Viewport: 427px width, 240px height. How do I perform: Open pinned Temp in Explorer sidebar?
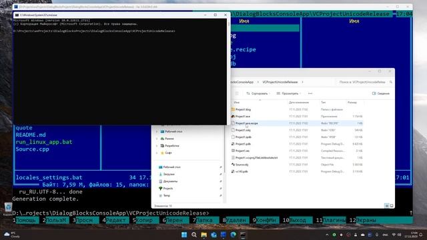[x=166, y=195]
